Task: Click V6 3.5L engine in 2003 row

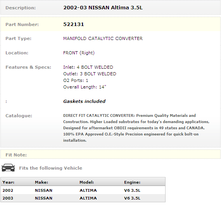Action: 132,198
